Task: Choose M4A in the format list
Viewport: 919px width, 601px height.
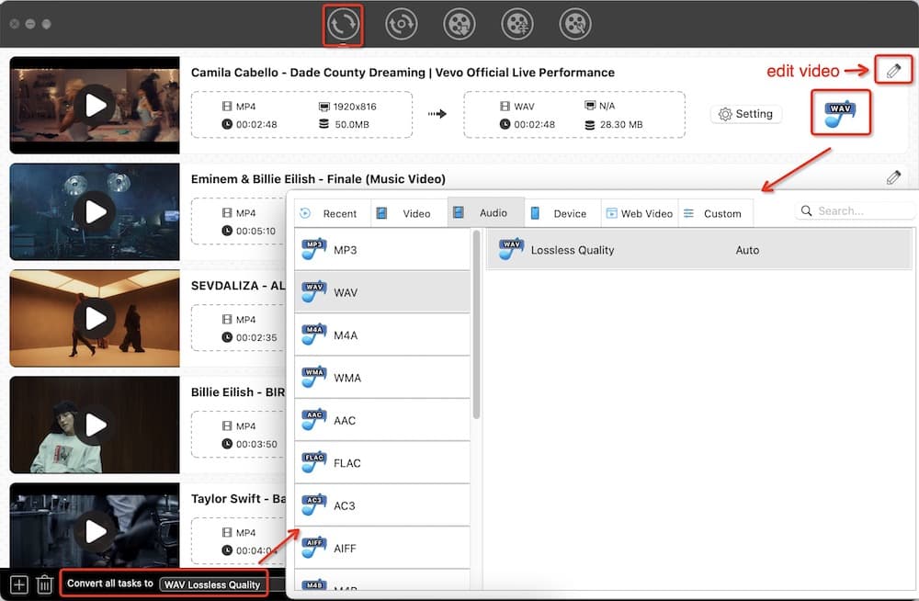Action: tap(382, 335)
